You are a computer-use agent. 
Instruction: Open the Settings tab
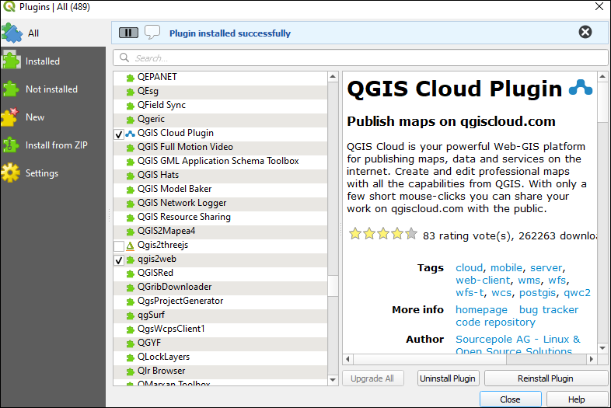click(x=53, y=173)
